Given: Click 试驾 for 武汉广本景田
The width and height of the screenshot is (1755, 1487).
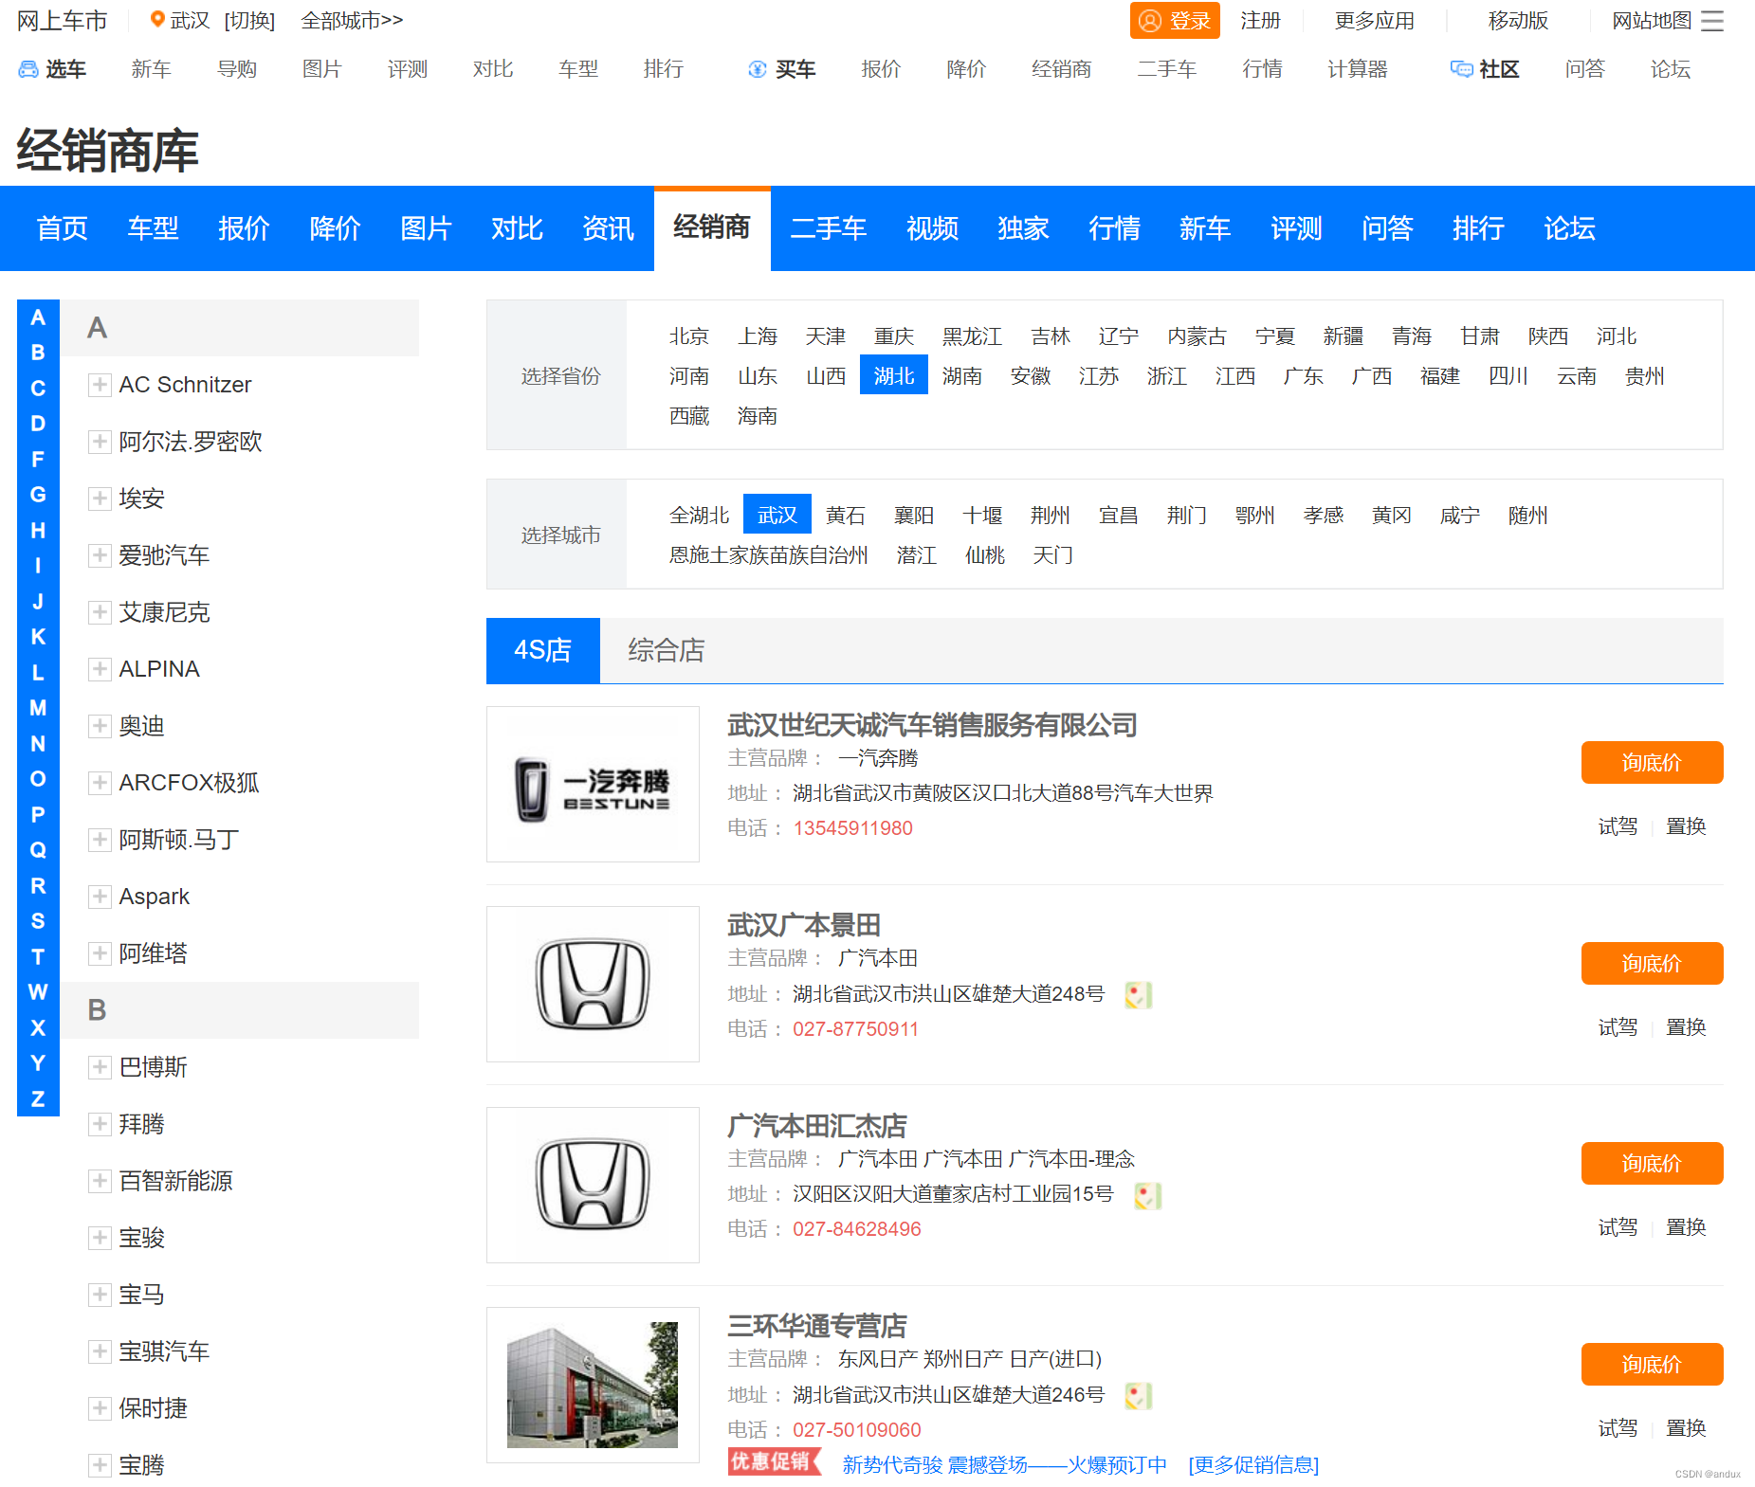Looking at the screenshot, I should coord(1618,1027).
